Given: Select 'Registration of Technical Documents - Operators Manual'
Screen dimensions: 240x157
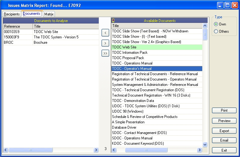Looking at the screenshot, I should click(x=157, y=79).
